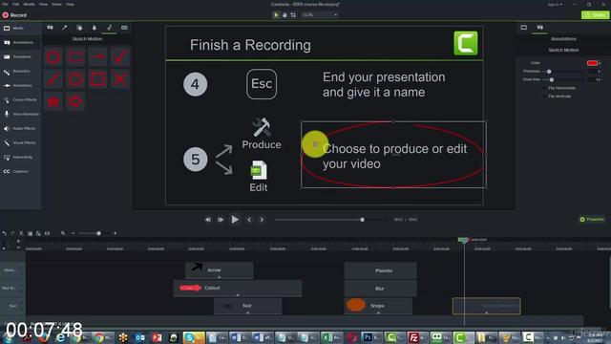
Task: Select the sketch motion star annotation
Action: (53, 101)
